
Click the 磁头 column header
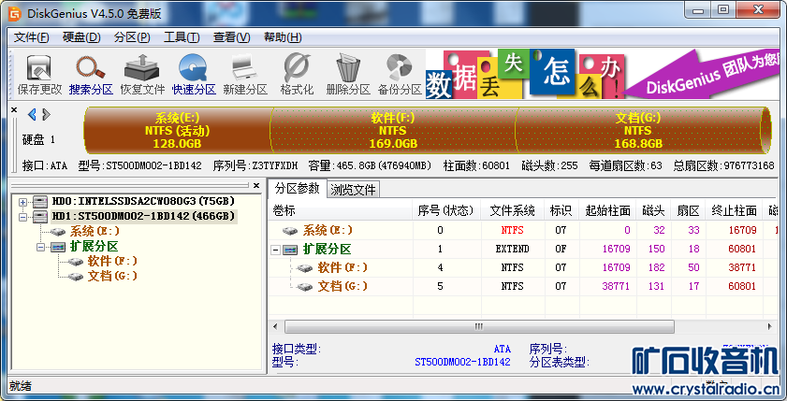pos(653,210)
